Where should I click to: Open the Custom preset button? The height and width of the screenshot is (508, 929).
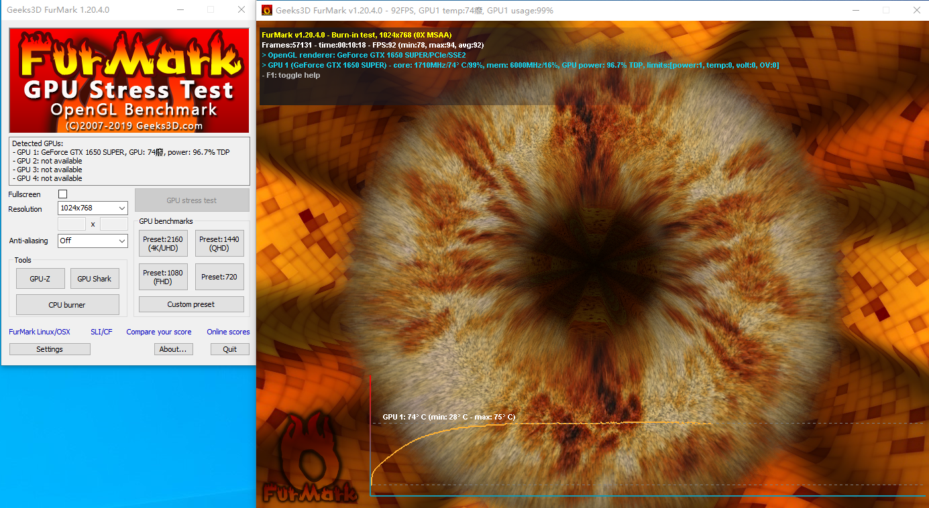pos(191,304)
